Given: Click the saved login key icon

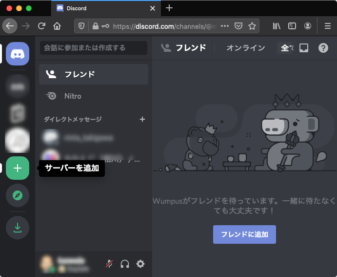Looking at the screenshot, I should point(105,26).
